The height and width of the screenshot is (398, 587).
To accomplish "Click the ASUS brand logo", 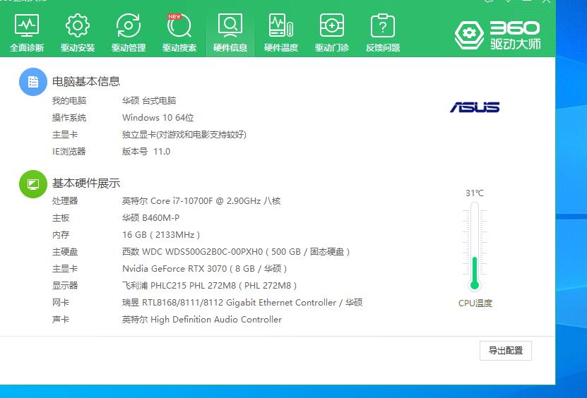I will [x=475, y=107].
